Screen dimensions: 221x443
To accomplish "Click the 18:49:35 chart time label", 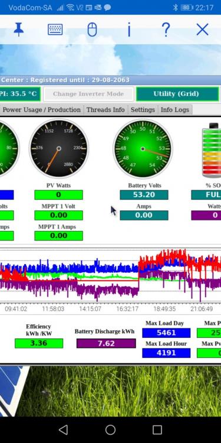I will (164, 309).
